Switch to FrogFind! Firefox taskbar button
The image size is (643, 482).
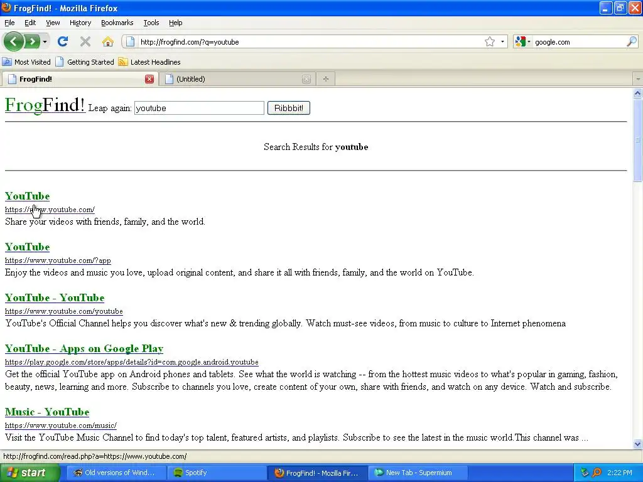point(317,473)
